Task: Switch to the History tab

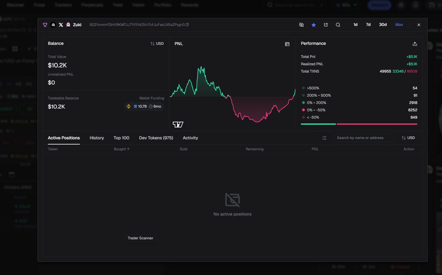Action: (x=97, y=138)
